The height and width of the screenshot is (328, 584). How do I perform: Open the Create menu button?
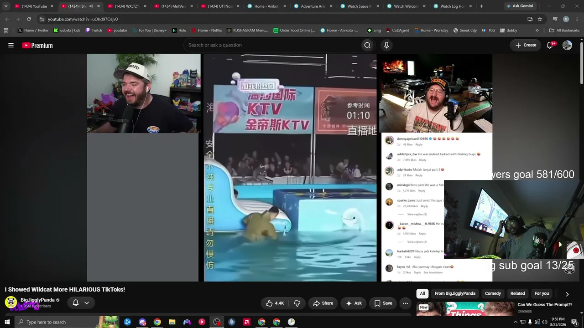pos(526,45)
